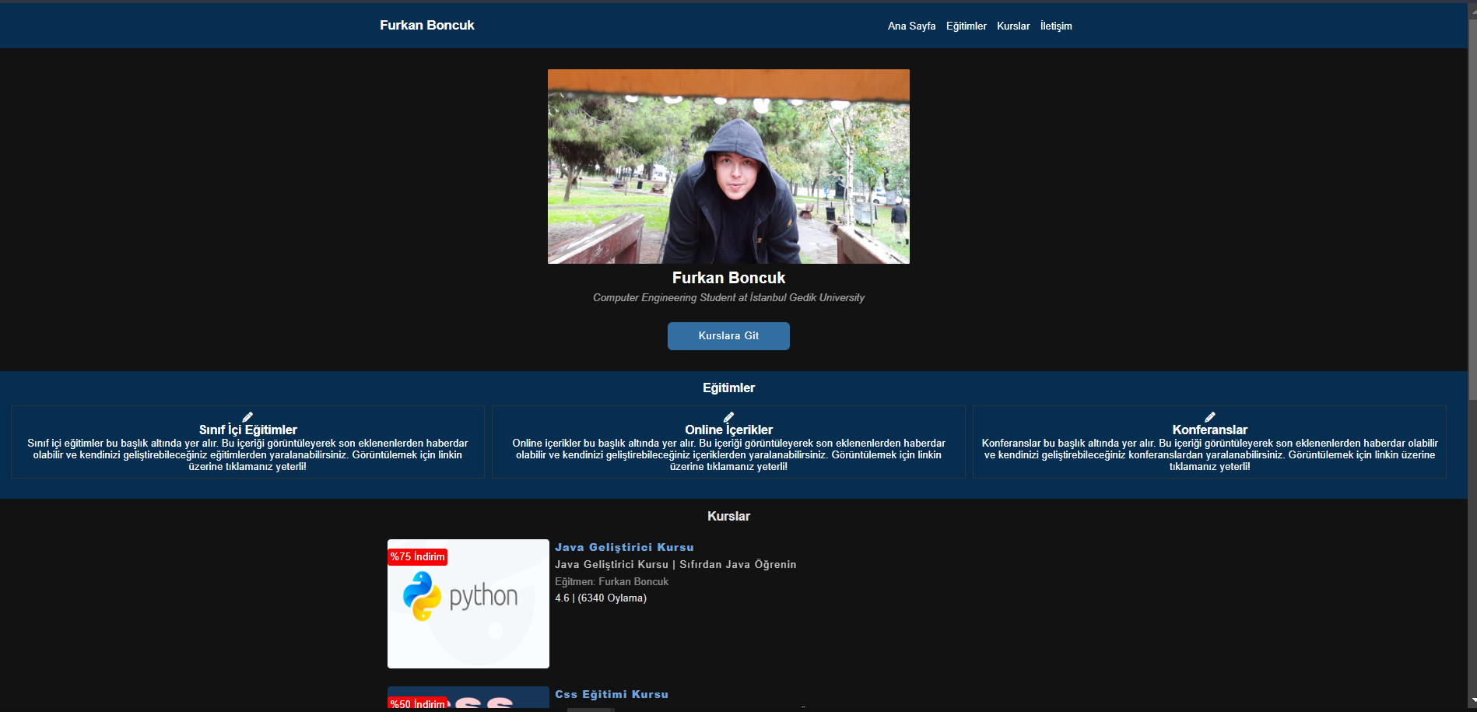Click the 4.6 rating with 6340 Oylama

(x=601, y=598)
